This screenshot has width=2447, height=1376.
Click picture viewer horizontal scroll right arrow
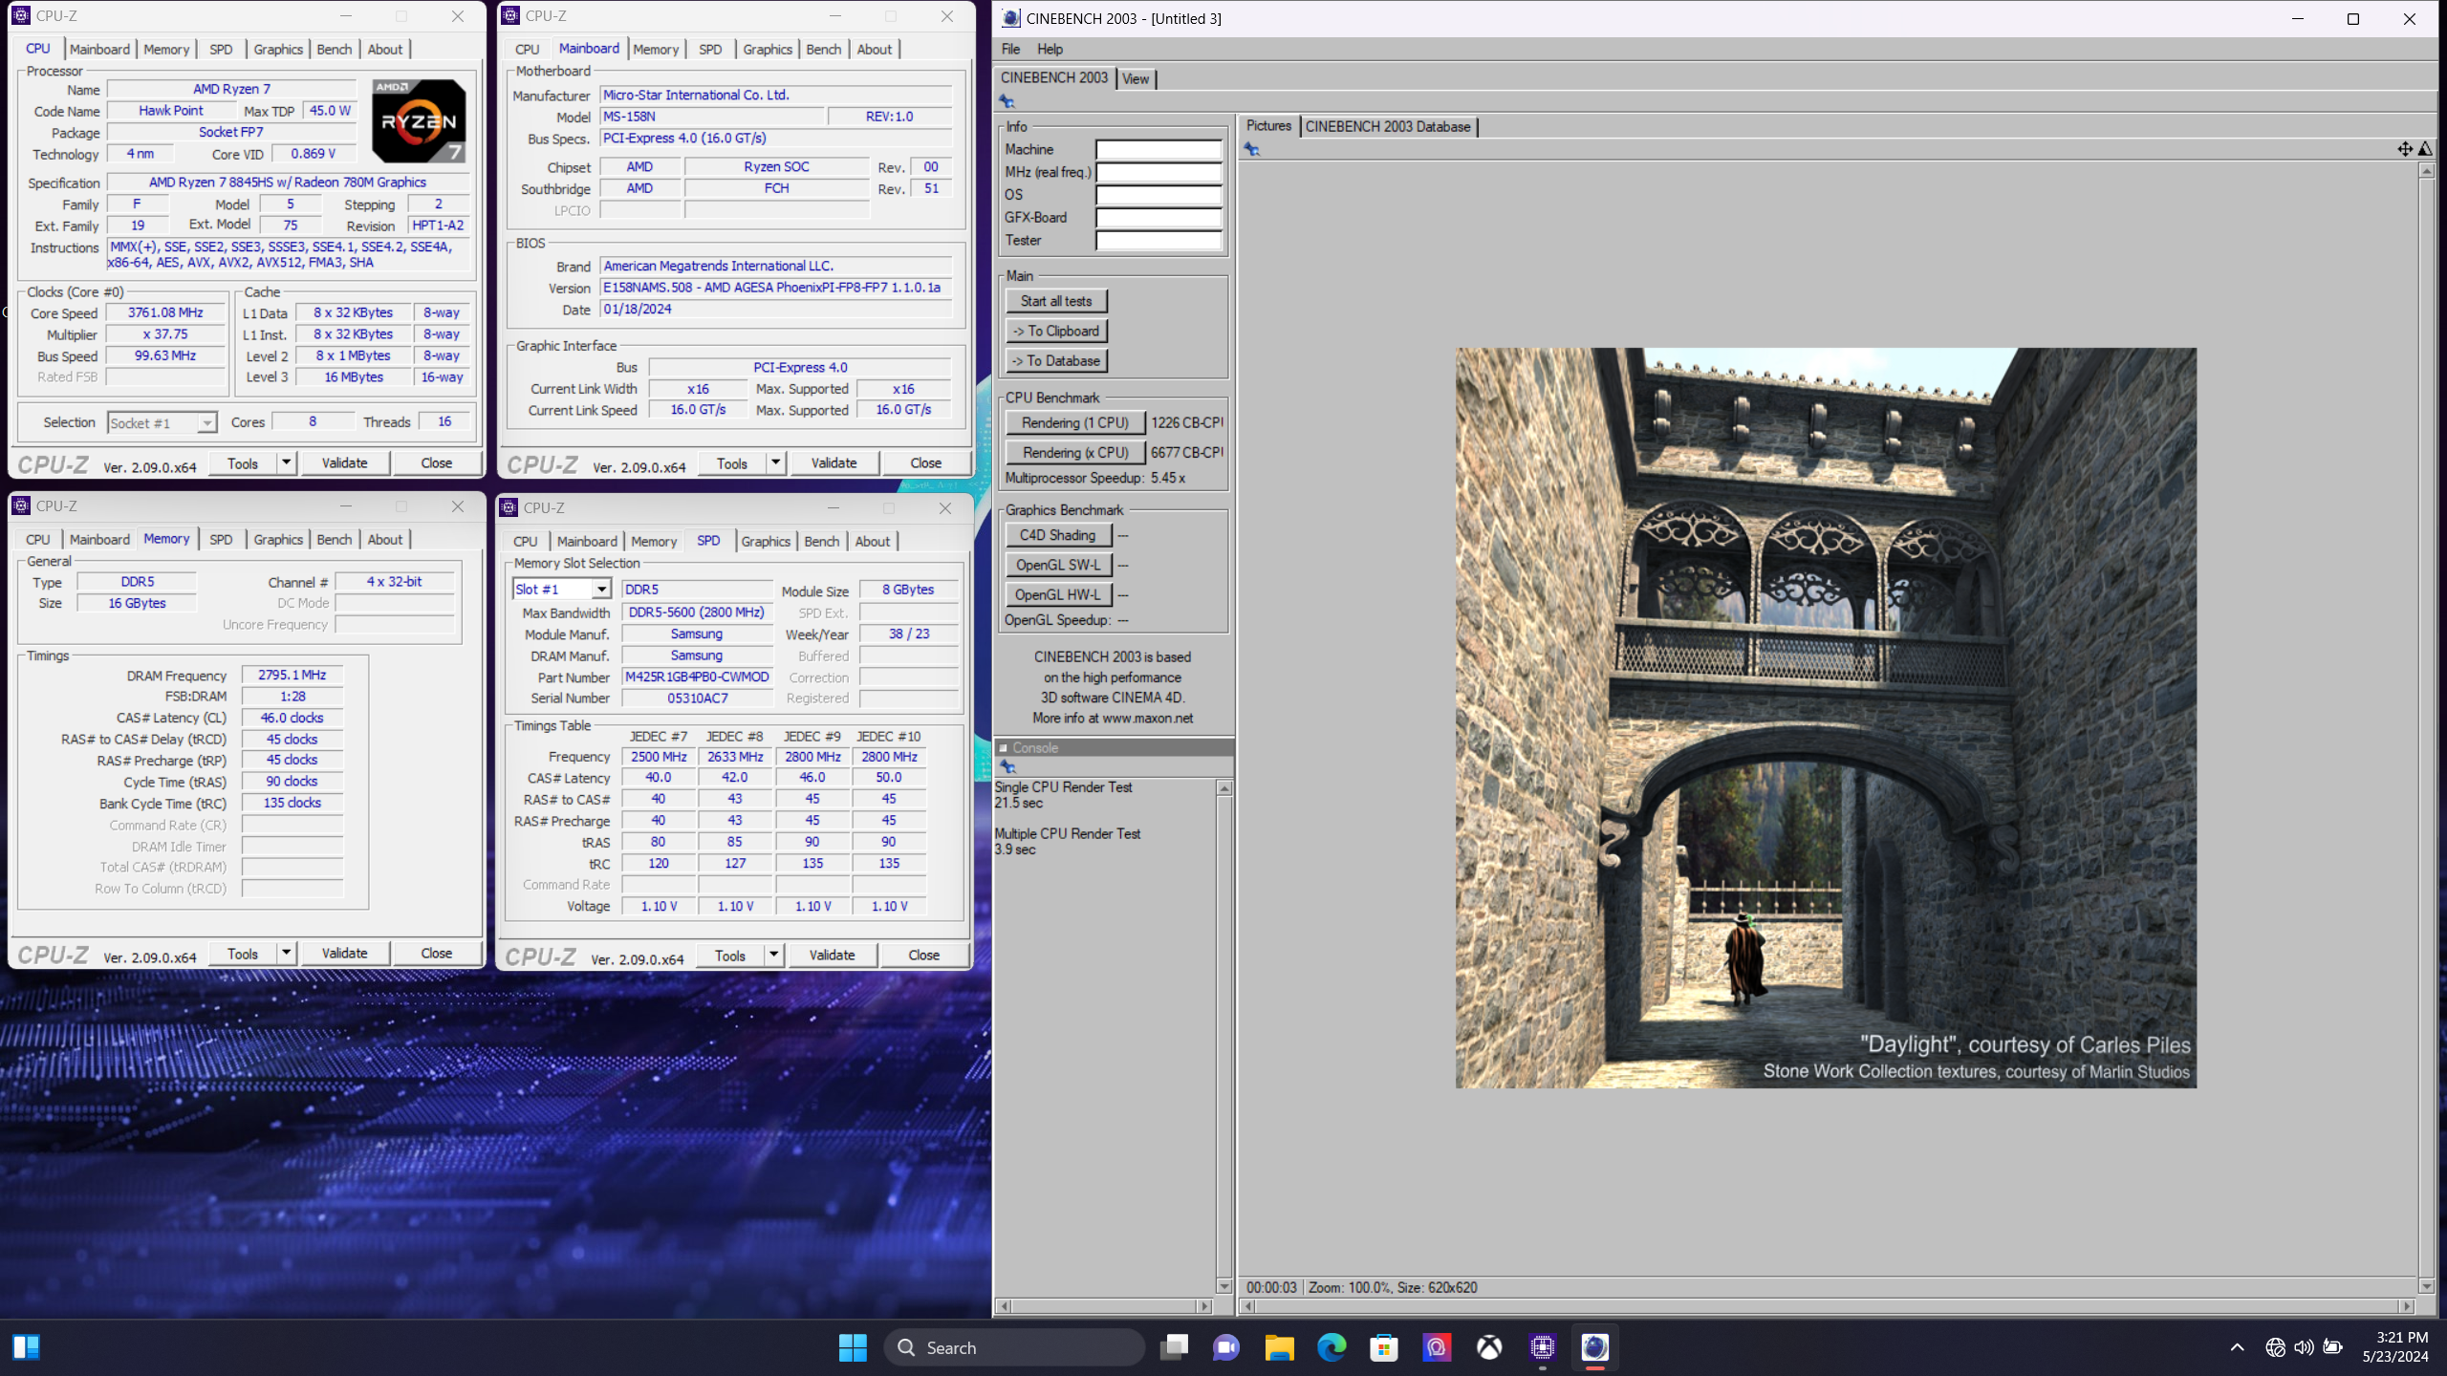click(2407, 1305)
